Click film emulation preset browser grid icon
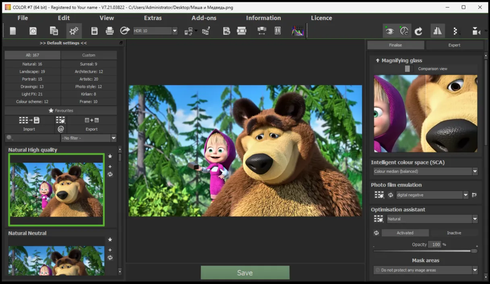490x284 pixels. click(x=379, y=195)
